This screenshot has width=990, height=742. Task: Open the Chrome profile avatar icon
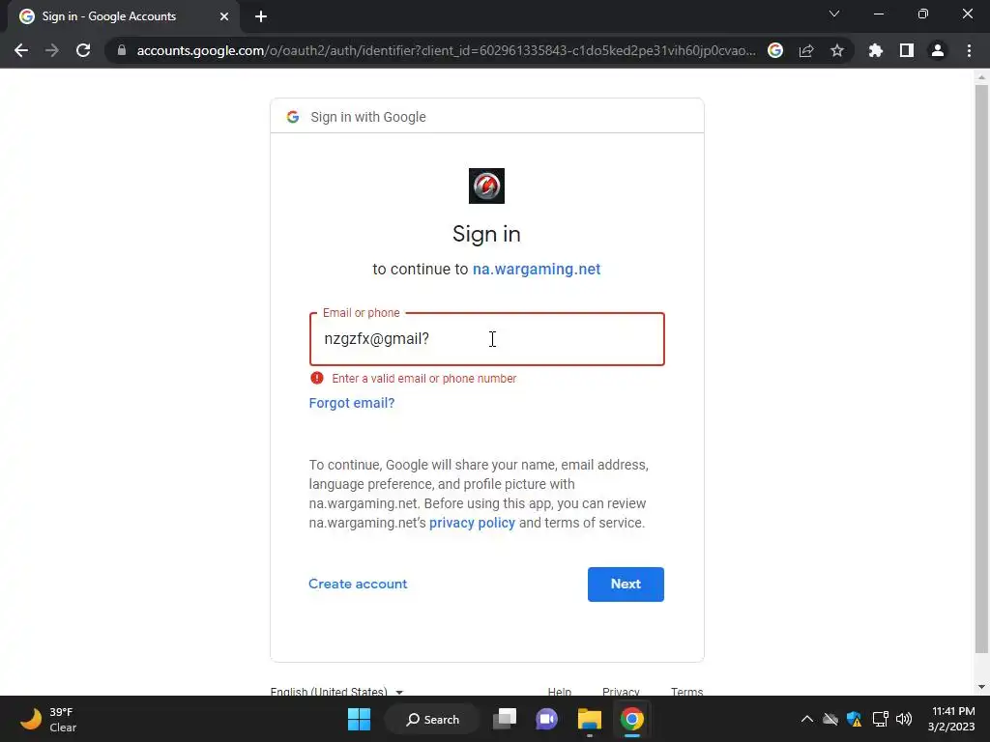coord(938,50)
